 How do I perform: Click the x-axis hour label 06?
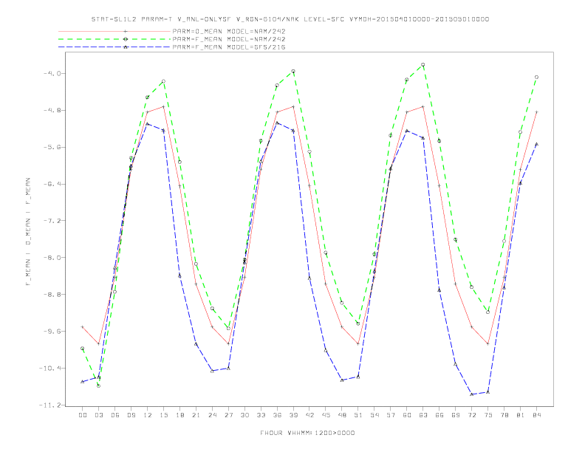coord(115,415)
